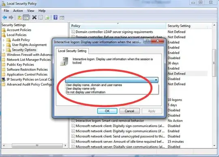This screenshot has height=157, width=219.
Task: Sort by the Policy column header
Action: point(118,26)
